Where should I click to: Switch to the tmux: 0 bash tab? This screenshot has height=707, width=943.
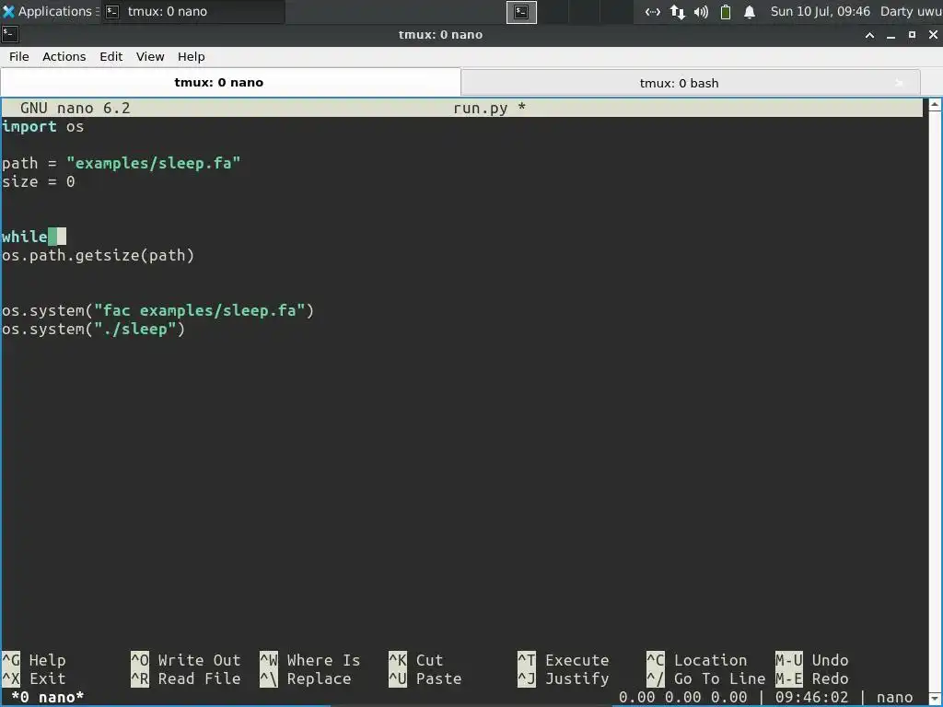pos(679,83)
